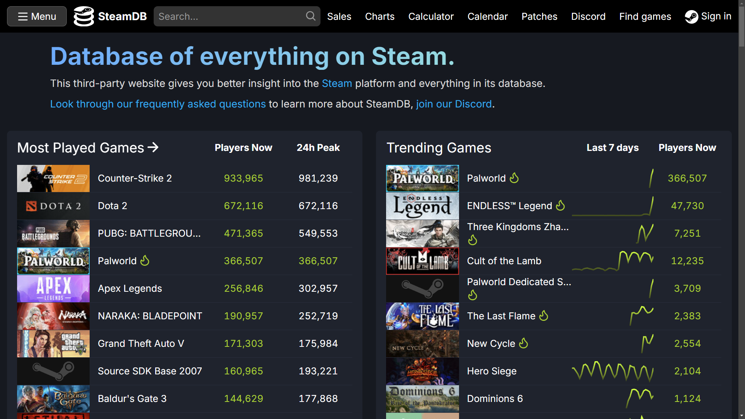Click scrollbar down arrow button

pos(742,416)
